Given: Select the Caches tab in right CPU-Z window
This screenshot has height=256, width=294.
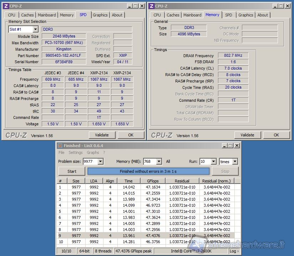Looking at the screenshot, I should click(x=173, y=15).
